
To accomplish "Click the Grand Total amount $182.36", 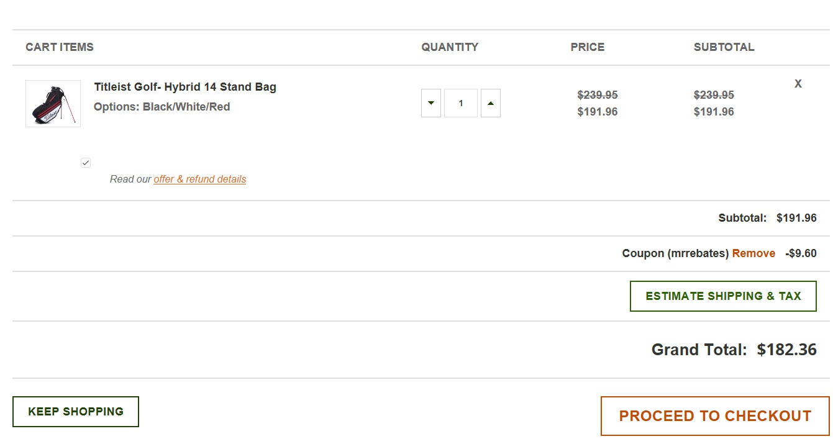I will click(x=786, y=350).
